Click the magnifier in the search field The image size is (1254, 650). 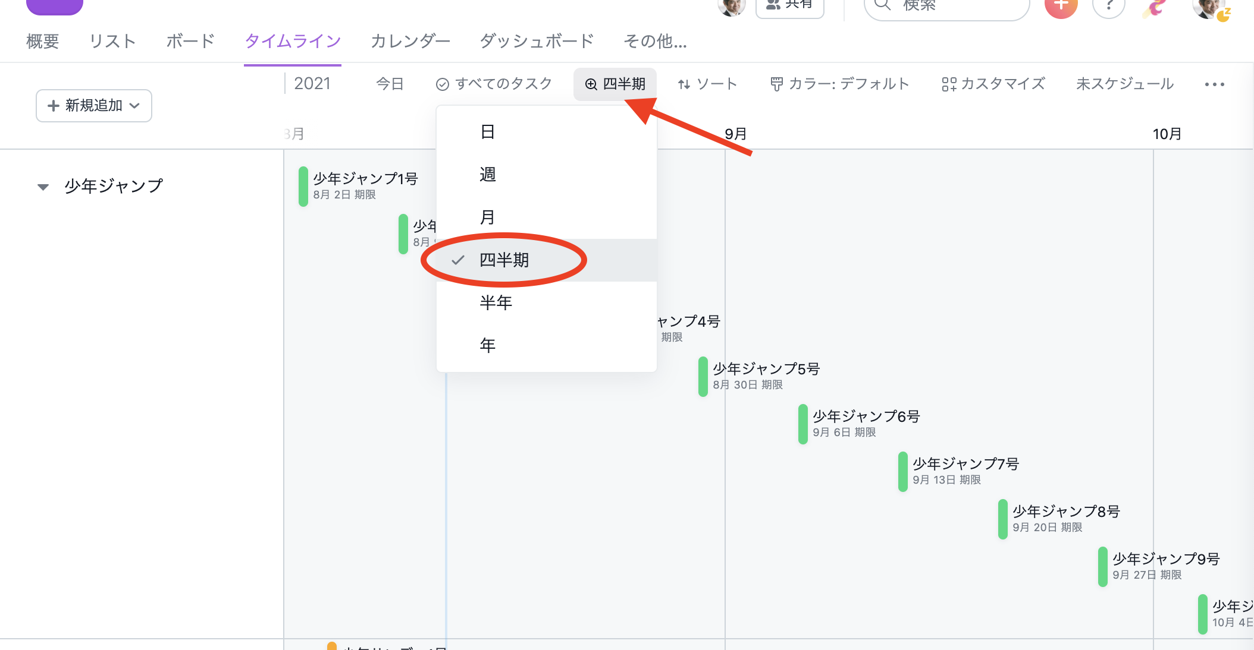(x=883, y=5)
